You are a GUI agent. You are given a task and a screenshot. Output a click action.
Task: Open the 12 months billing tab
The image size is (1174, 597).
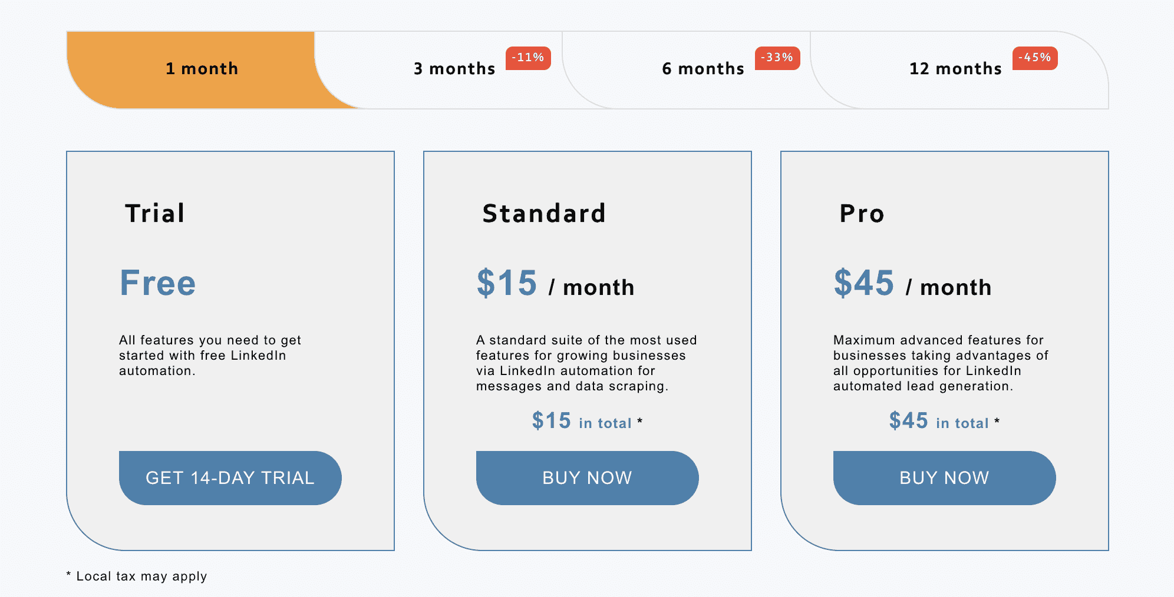pos(955,69)
